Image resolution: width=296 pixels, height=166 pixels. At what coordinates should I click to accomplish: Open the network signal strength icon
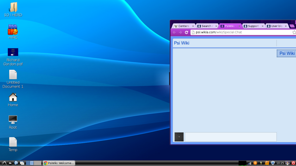tap(250, 163)
